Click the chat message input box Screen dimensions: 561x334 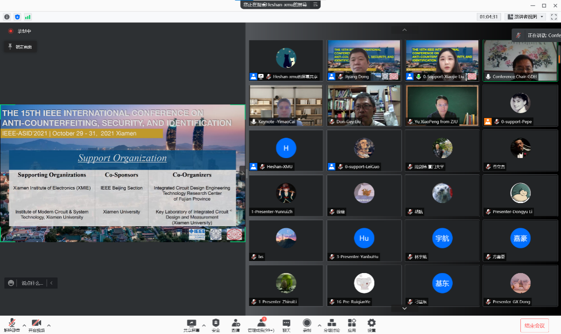[x=32, y=283]
